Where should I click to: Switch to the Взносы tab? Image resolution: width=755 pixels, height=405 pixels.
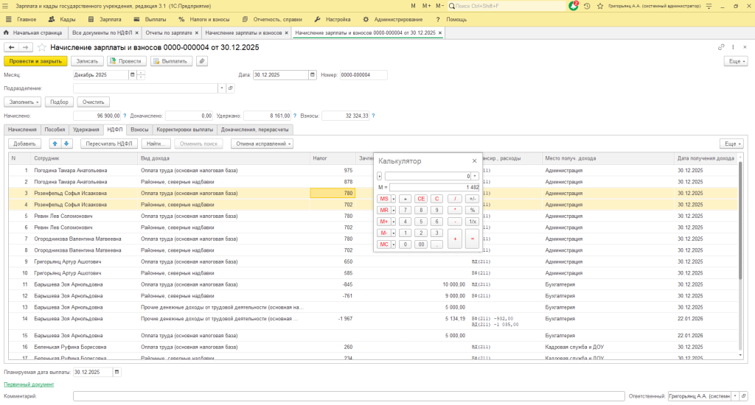[x=139, y=129]
